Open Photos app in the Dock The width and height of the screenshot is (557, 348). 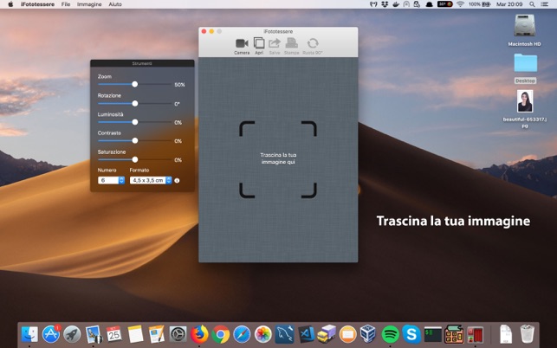pos(263,334)
